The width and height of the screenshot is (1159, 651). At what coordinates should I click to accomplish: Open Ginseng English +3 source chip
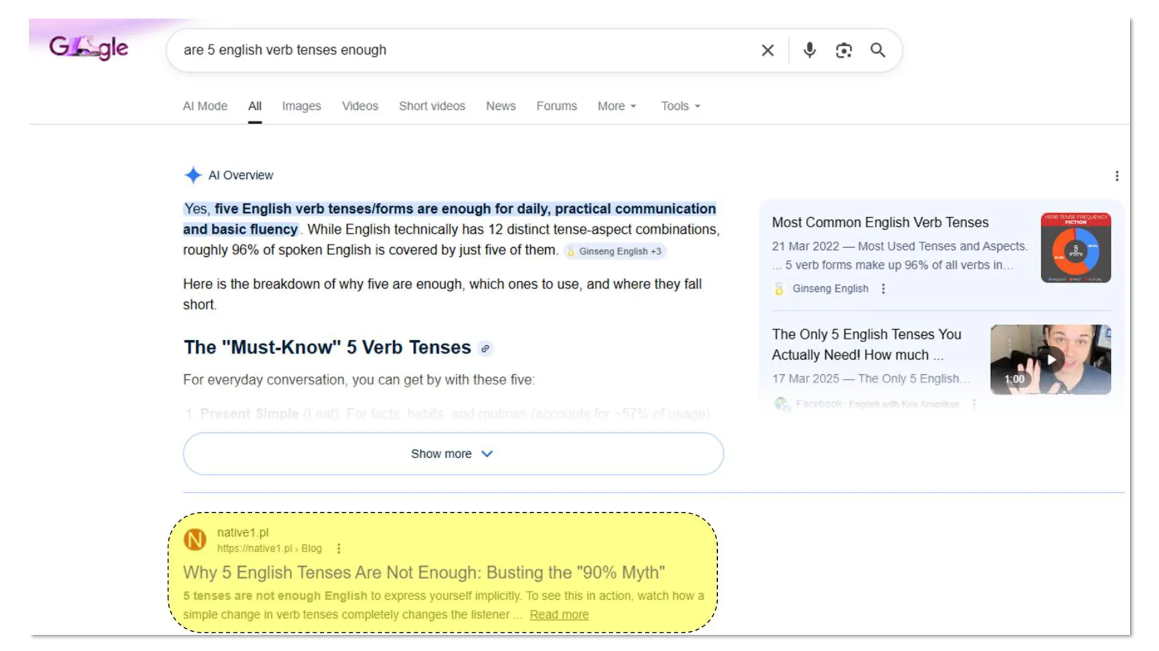point(615,251)
